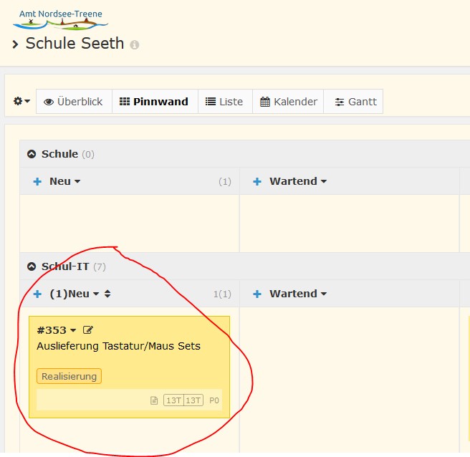Add a task in Schule Wartend column
Image resolution: width=470 pixels, height=457 pixels.
click(257, 182)
